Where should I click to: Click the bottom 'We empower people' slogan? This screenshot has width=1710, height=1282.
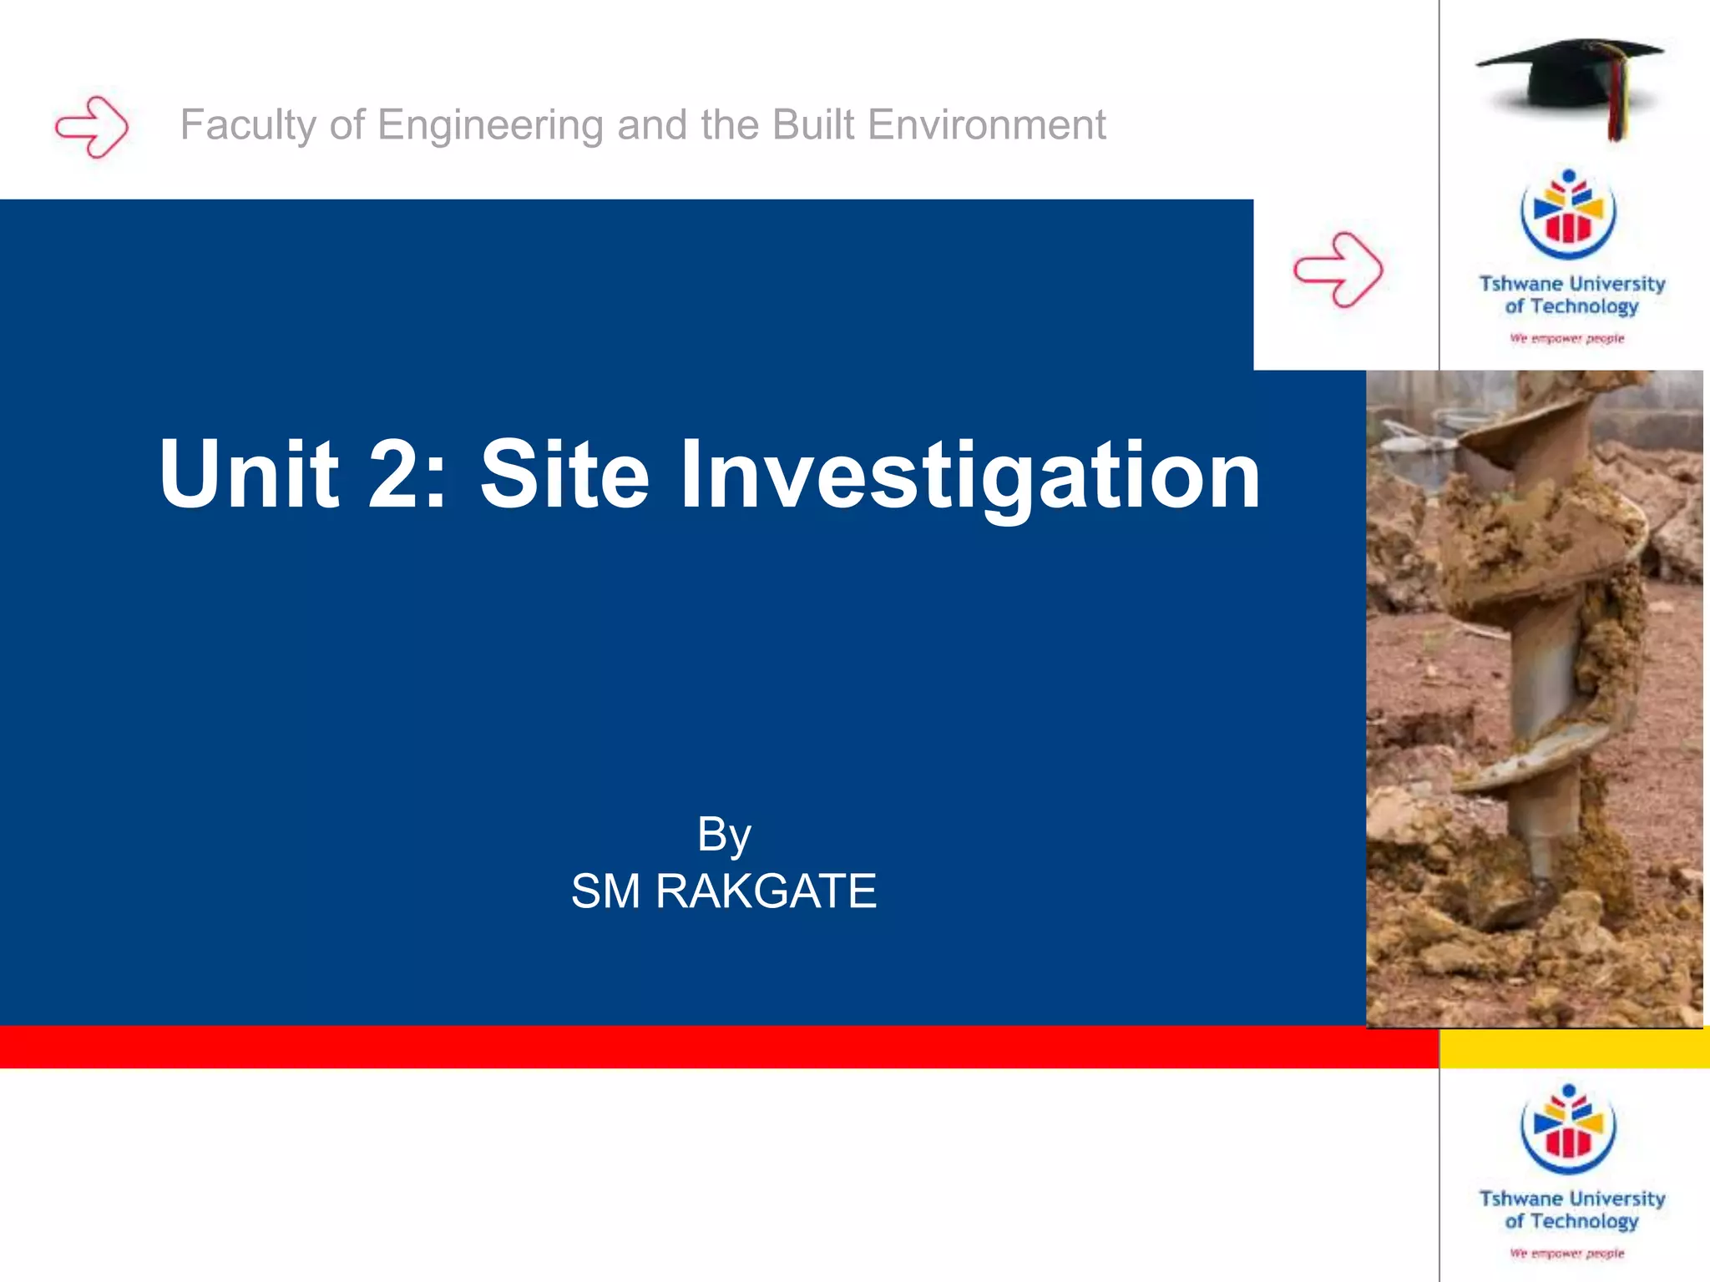[1567, 1253]
